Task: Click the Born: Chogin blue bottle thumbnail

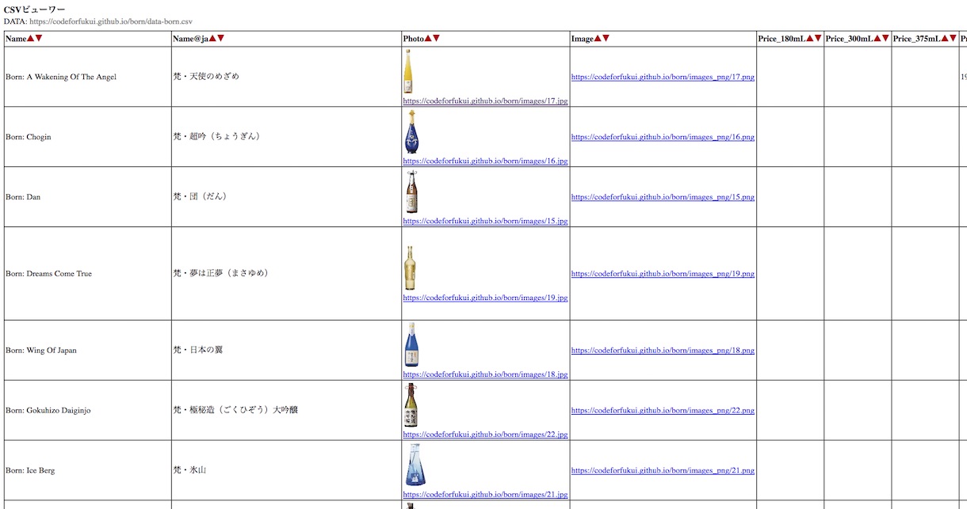Action: (411, 131)
